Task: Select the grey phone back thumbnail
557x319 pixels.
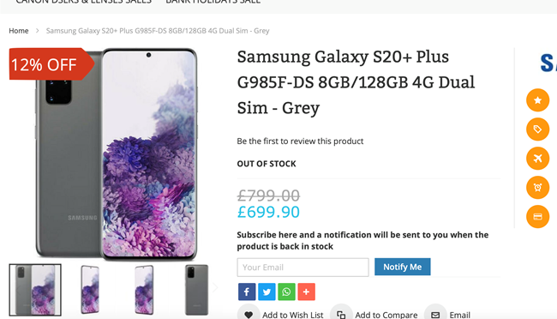Action: click(196, 290)
